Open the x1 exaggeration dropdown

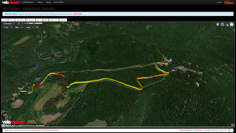[x=20, y=24]
